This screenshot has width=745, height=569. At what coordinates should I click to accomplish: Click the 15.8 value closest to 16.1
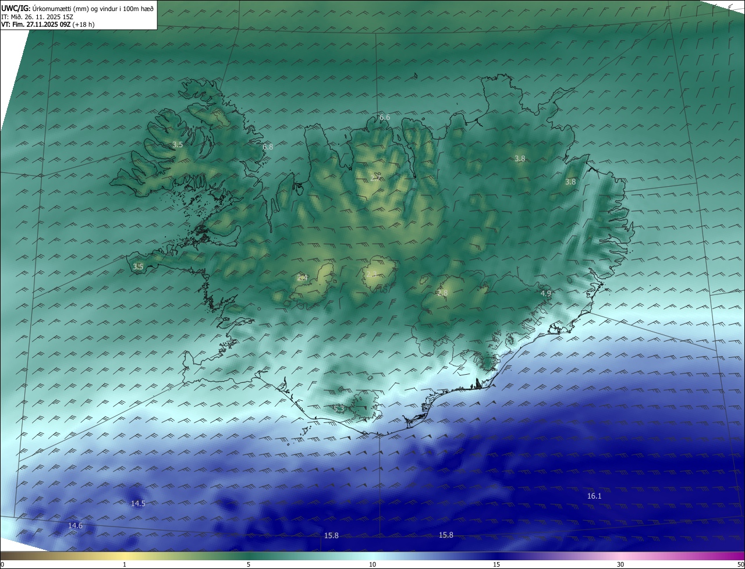click(446, 535)
